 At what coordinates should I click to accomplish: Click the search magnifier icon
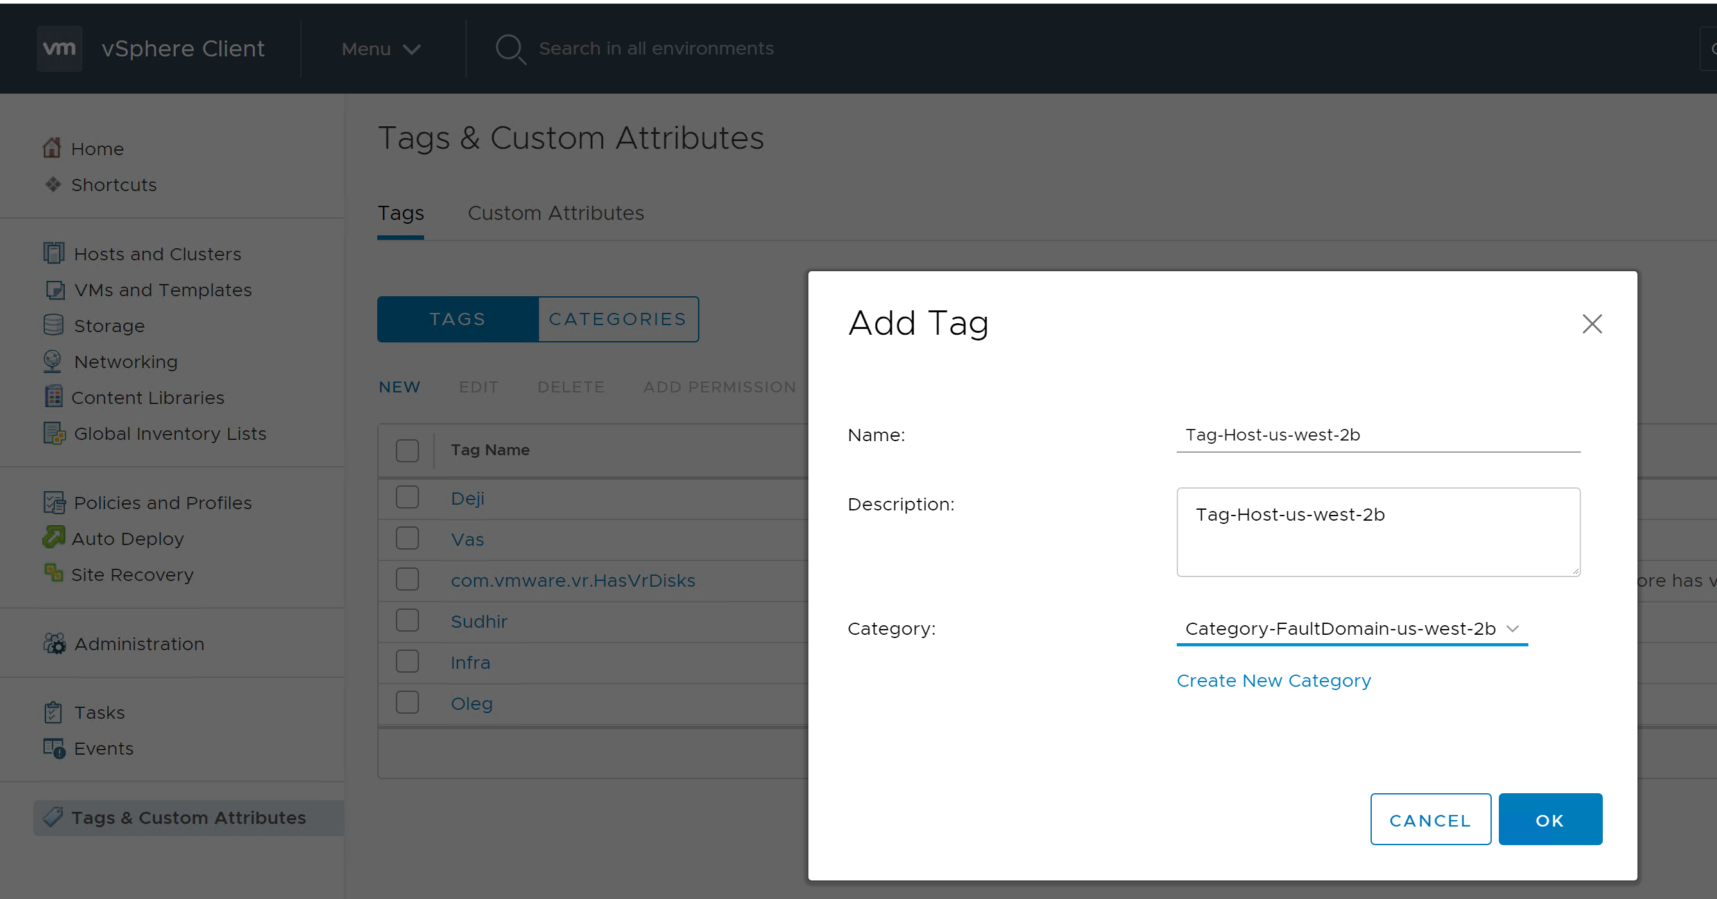point(511,49)
